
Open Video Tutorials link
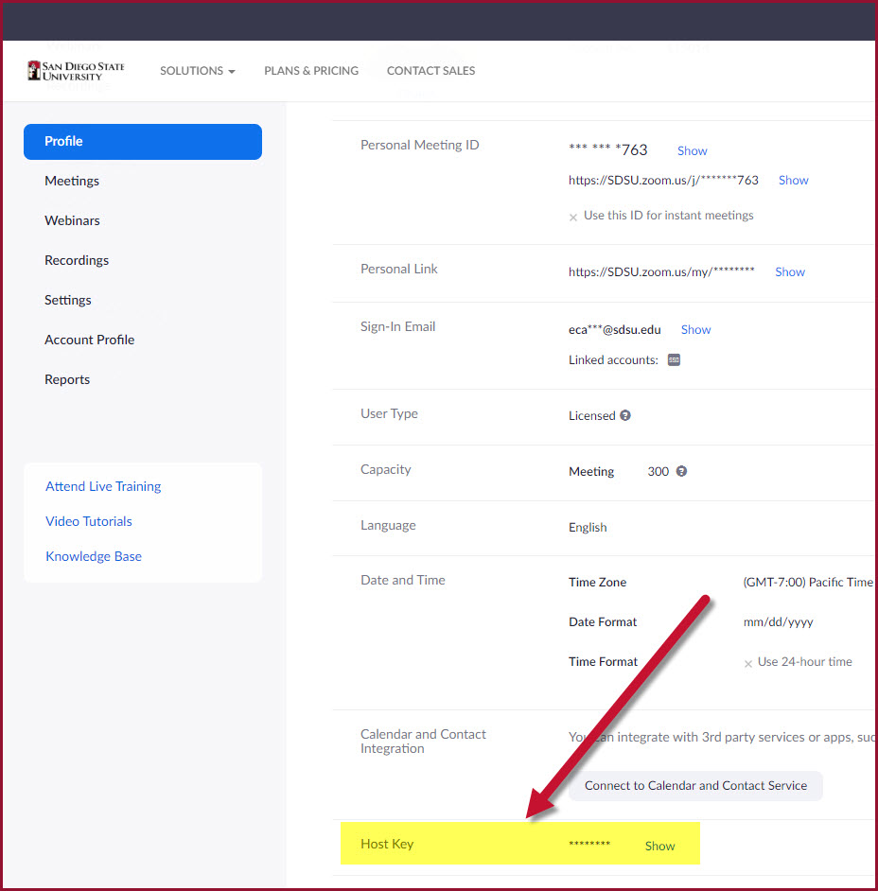(89, 521)
